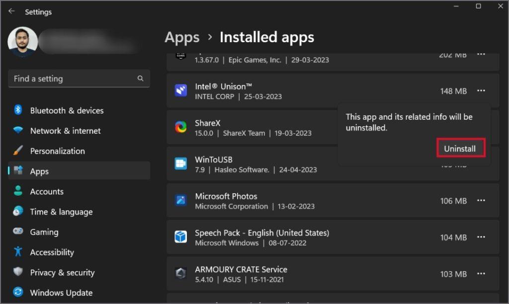Click the Personalization paintbrush icon
This screenshot has width=509, height=304.
pyautogui.click(x=18, y=150)
